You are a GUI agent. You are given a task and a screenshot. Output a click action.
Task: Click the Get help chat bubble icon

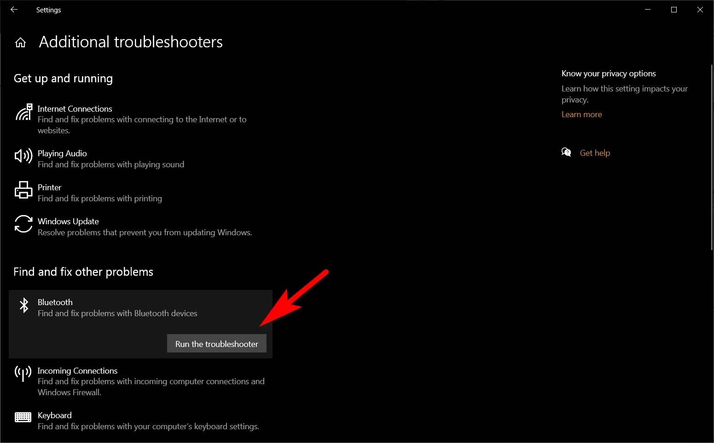coord(566,153)
